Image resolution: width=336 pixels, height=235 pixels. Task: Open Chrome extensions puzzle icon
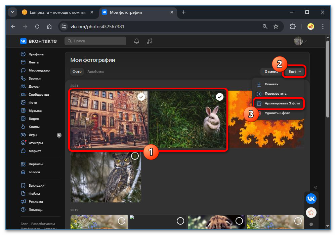point(293,27)
